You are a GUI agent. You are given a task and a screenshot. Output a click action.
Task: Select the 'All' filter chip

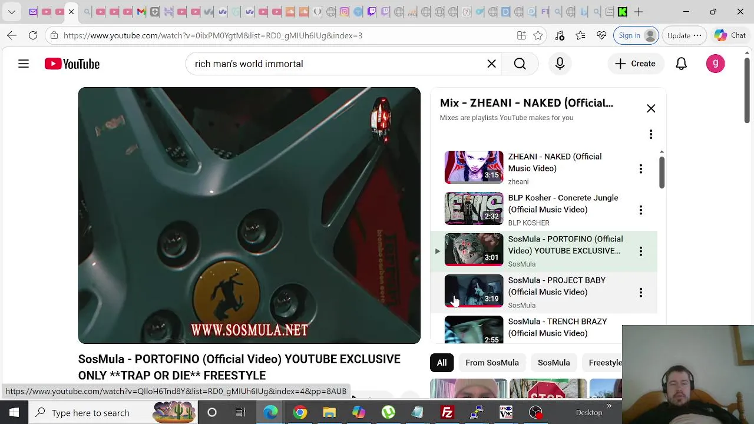[442, 363]
